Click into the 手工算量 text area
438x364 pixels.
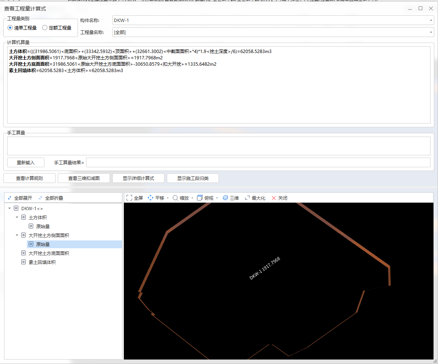tap(219, 146)
